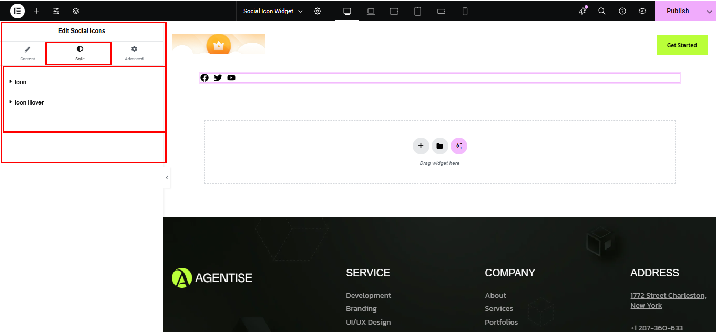This screenshot has width=716, height=332.
Task: Click the crown banner image
Action: tap(219, 44)
